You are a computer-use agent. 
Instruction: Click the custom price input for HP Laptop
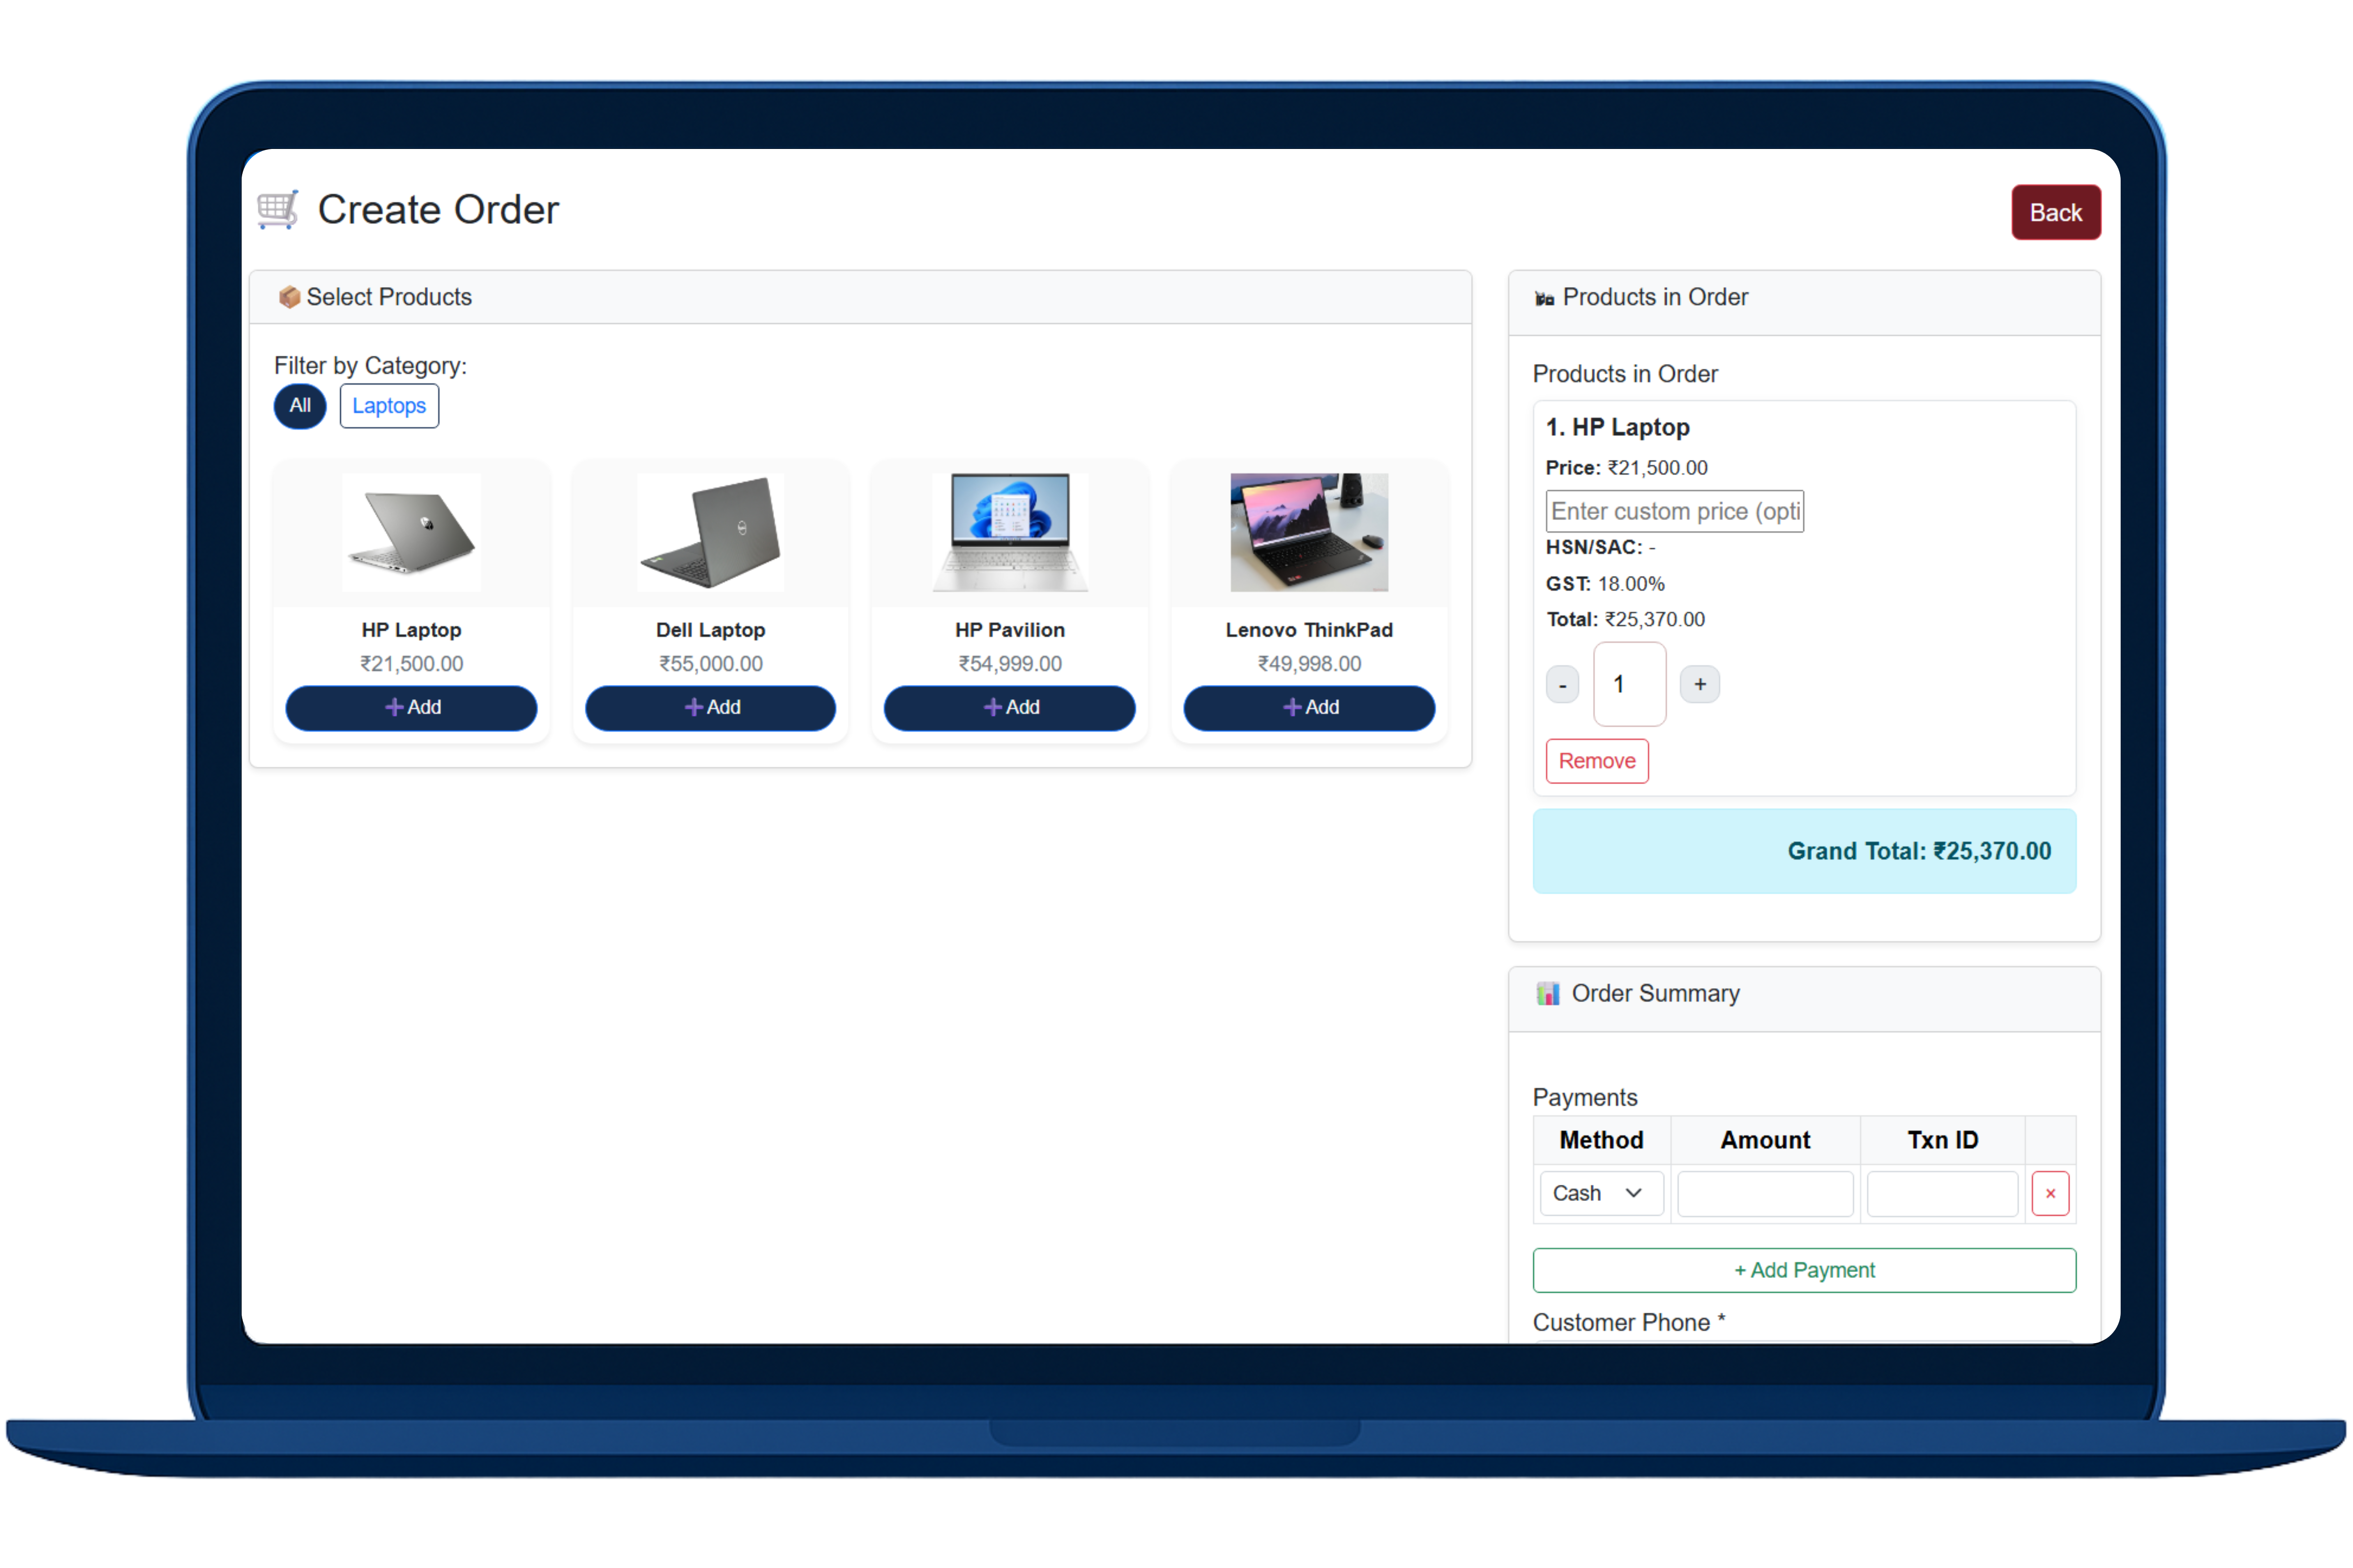[1674, 511]
